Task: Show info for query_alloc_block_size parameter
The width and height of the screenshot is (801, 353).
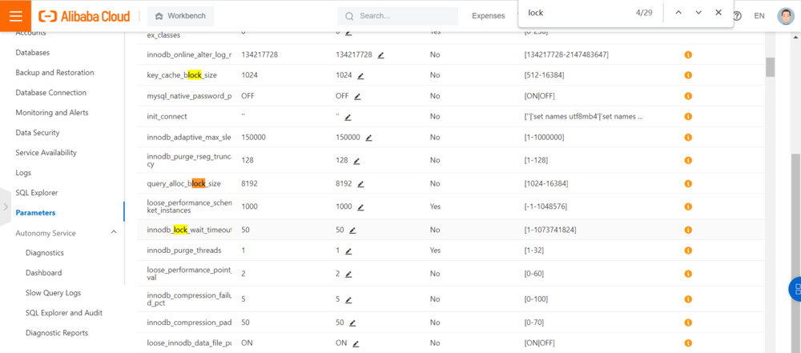Action: (688, 184)
